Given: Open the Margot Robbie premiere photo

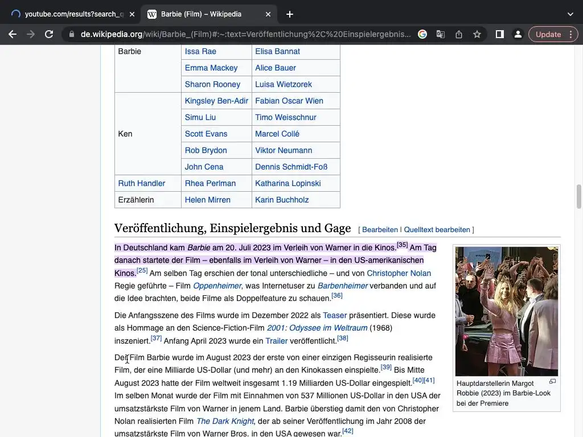Looking at the screenshot, I should click(x=506, y=311).
